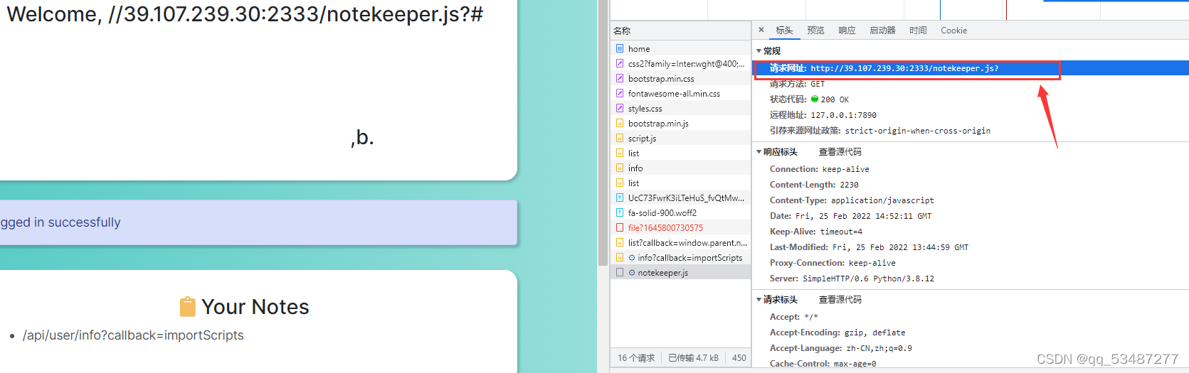Select the bootstrap.min.css request
The height and width of the screenshot is (373, 1189).
tap(681, 79)
